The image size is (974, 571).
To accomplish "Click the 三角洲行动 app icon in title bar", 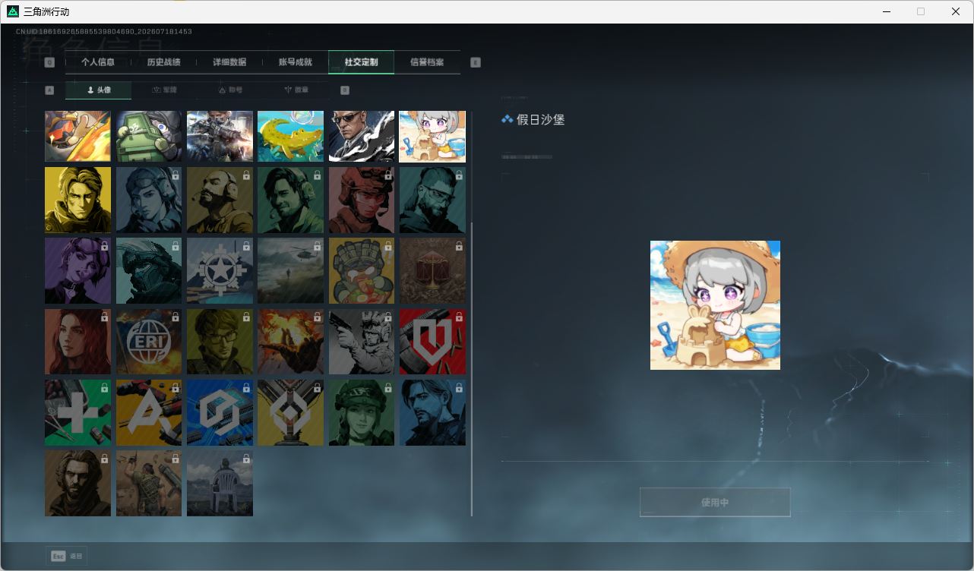I will [x=13, y=11].
